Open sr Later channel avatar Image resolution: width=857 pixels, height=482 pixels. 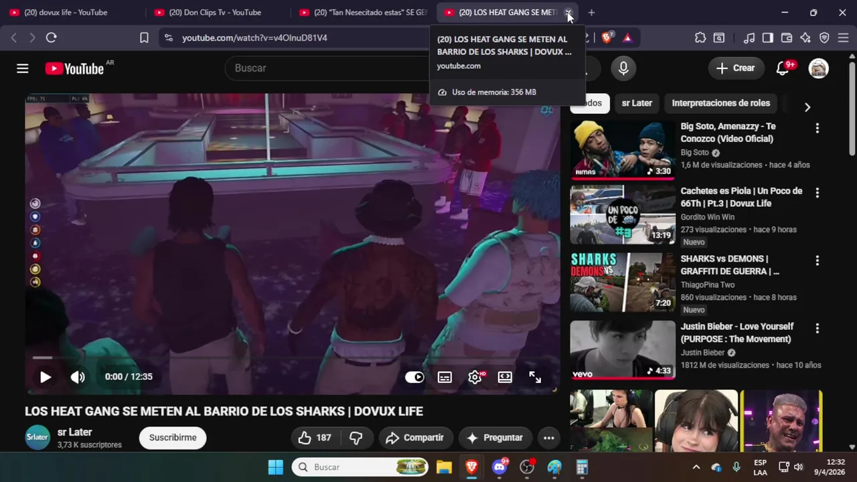(x=37, y=438)
